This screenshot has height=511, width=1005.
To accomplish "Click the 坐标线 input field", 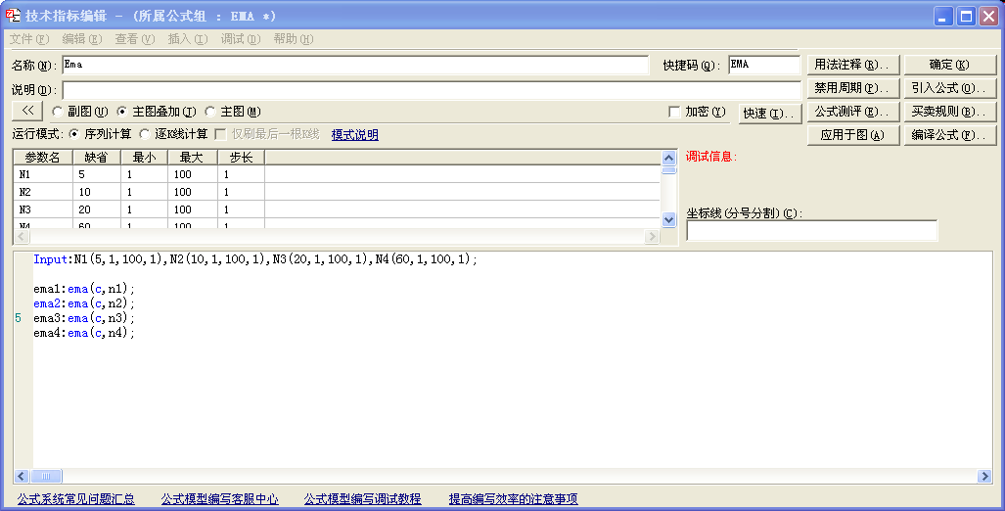I will coord(811,231).
